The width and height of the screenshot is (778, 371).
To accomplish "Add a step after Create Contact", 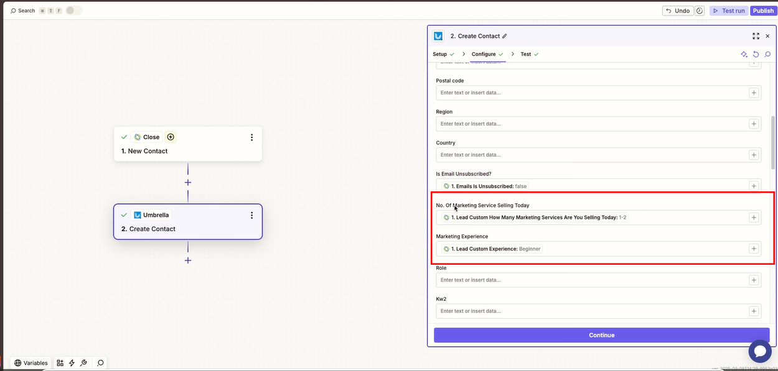I will point(187,260).
